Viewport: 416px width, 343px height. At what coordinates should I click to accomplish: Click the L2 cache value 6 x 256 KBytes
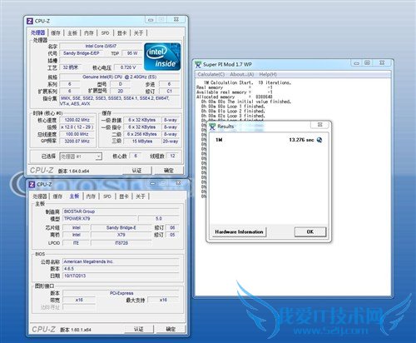(x=142, y=134)
